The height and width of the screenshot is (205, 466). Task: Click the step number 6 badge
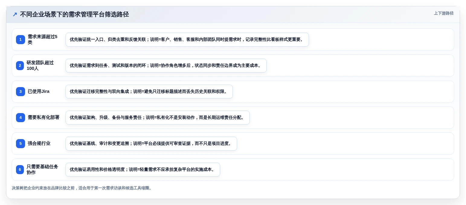(x=20, y=170)
